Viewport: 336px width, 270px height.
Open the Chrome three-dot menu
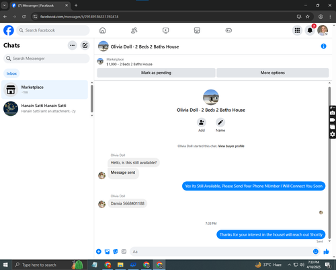(330, 17)
